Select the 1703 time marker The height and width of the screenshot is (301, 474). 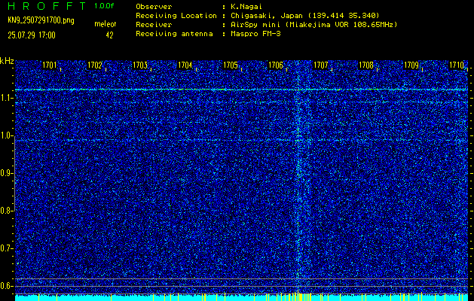pos(140,65)
